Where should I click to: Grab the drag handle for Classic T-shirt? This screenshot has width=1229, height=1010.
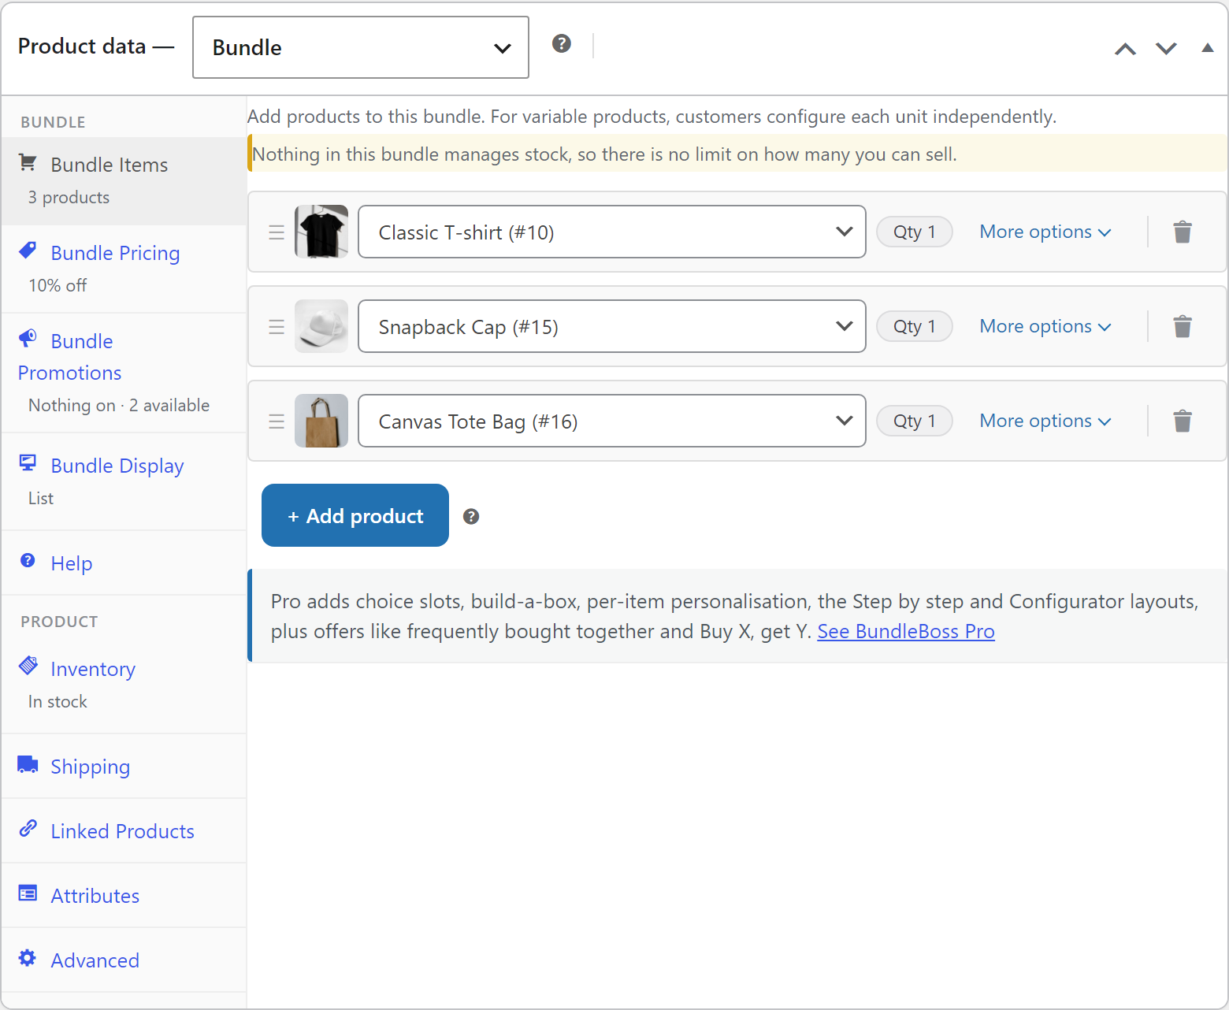click(277, 232)
